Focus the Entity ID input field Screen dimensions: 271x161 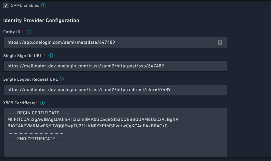[110, 42]
